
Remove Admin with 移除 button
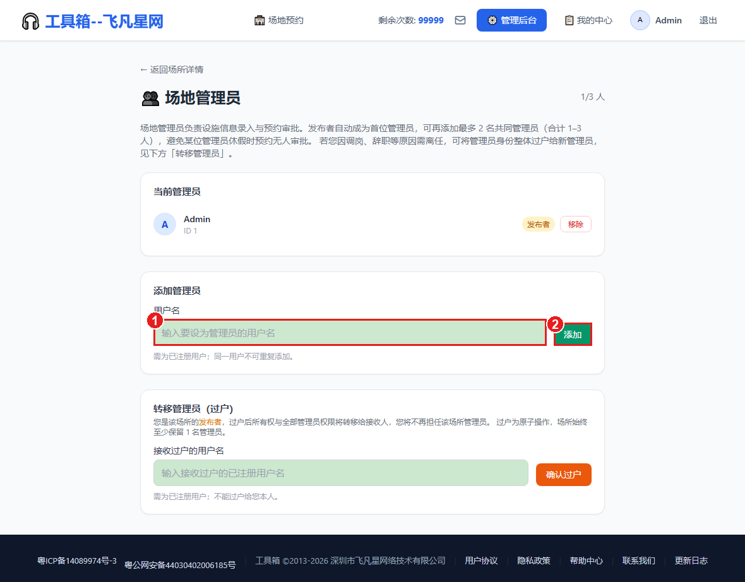pyautogui.click(x=575, y=224)
